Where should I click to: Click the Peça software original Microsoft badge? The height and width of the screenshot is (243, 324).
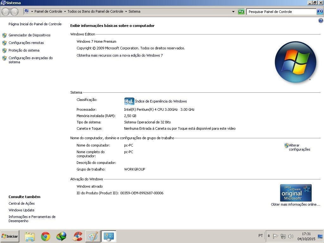pyautogui.click(x=296, y=193)
